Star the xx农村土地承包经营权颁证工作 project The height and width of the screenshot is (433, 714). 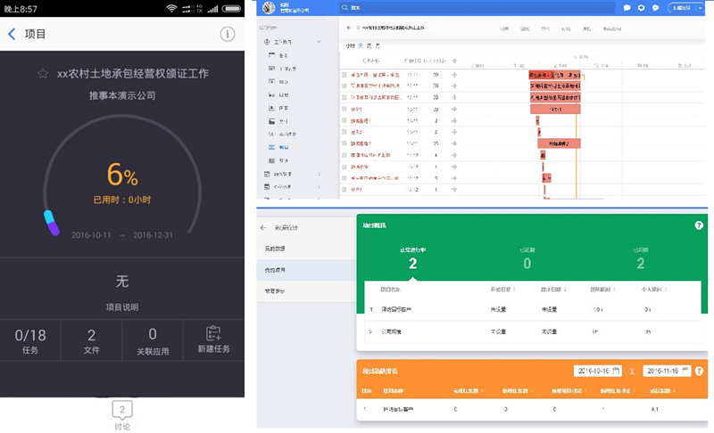(x=43, y=74)
